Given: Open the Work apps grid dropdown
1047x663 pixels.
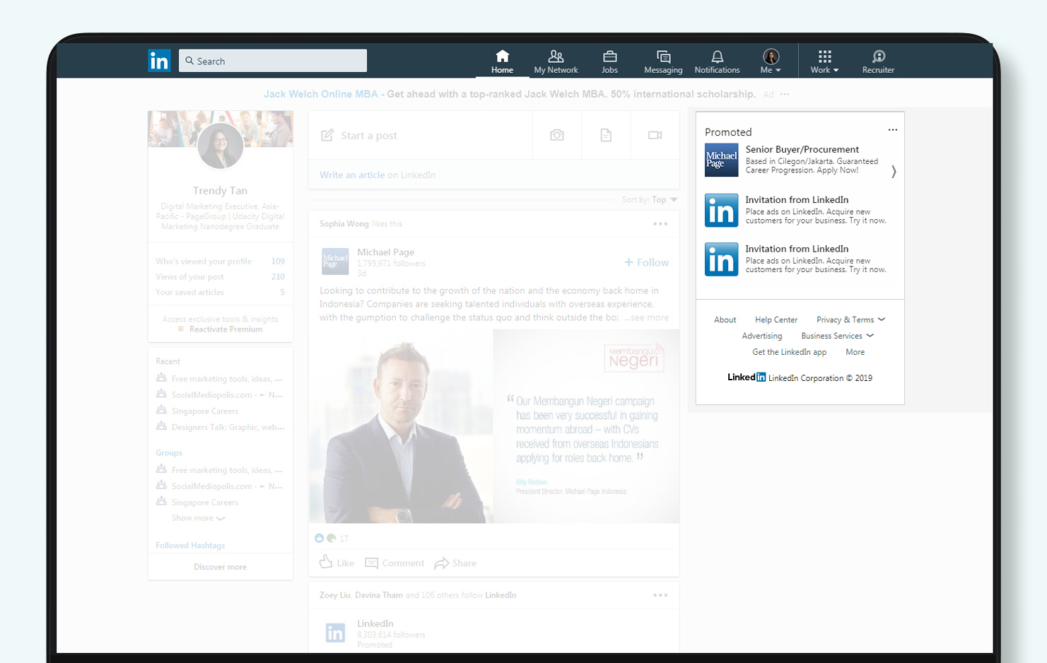Looking at the screenshot, I should (824, 61).
